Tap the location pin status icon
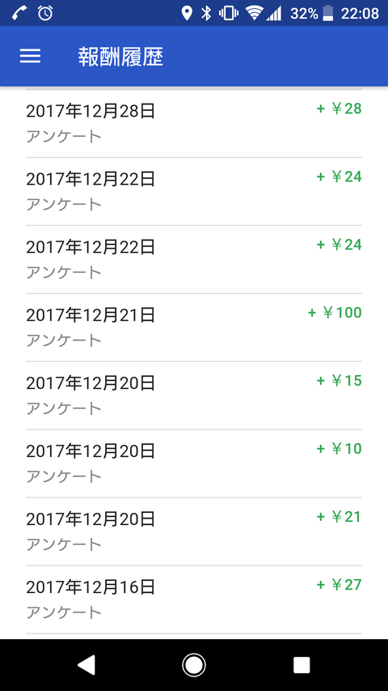The height and width of the screenshot is (691, 388). tap(187, 14)
